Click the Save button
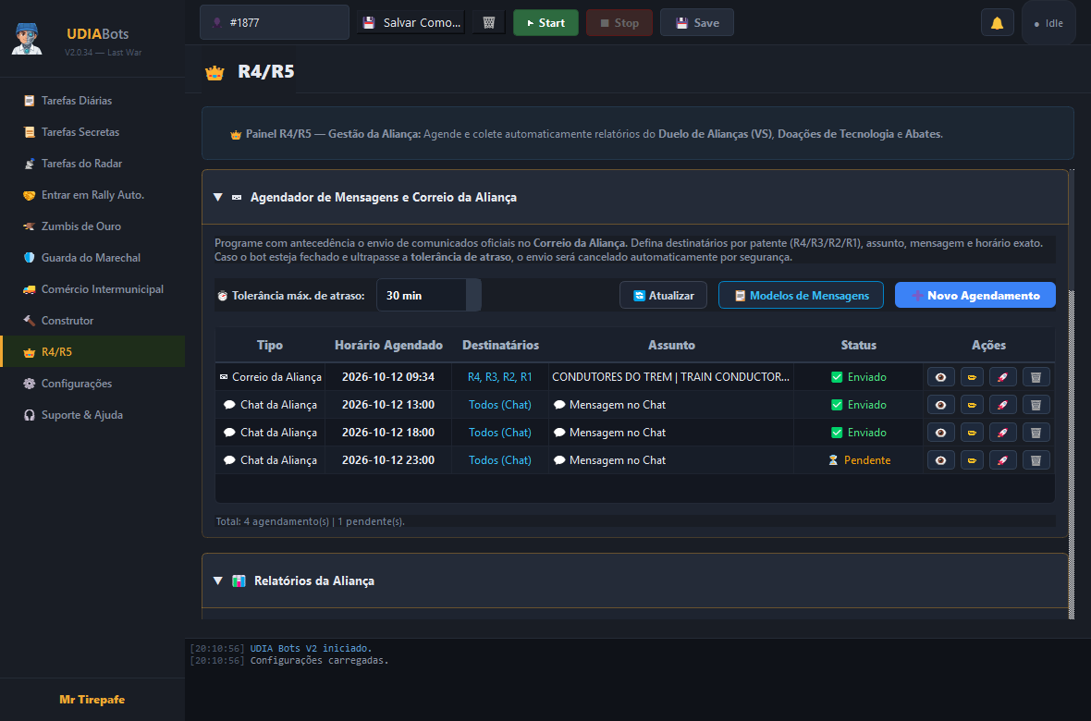1091x721 pixels. (696, 23)
